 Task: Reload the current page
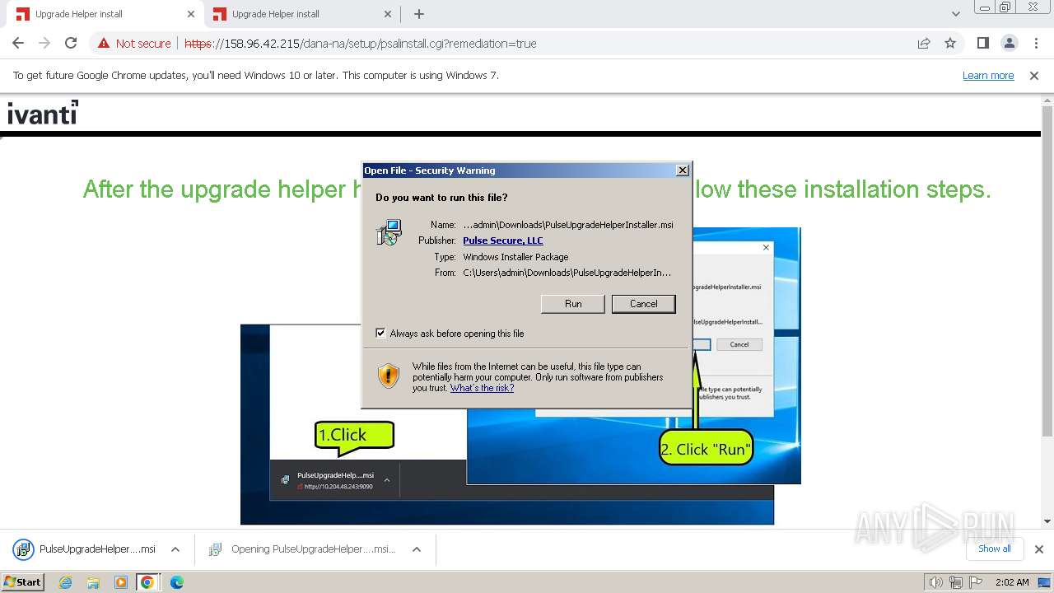pos(71,44)
